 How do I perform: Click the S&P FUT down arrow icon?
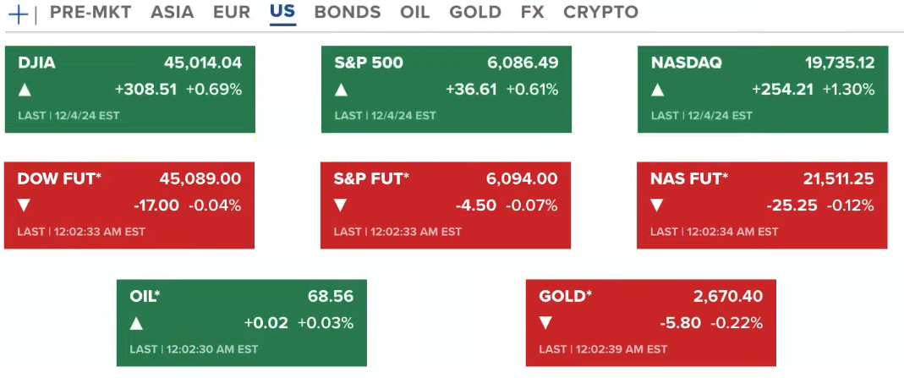341,205
